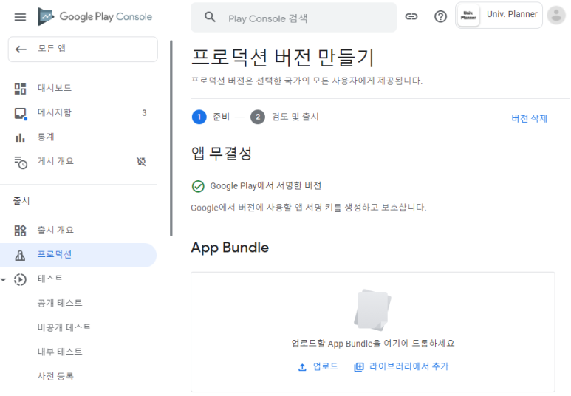Click 프로덕션 버전 만들기 page title
Image resolution: width=571 pixels, height=396 pixels.
pos(283,58)
